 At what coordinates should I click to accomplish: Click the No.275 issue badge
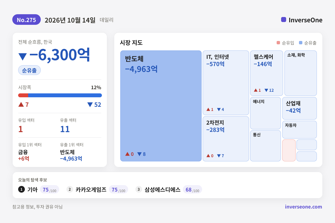(27, 20)
